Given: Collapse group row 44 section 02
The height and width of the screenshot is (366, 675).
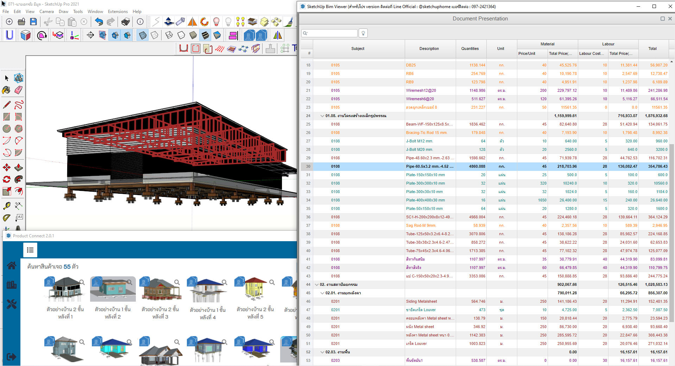Looking at the screenshot, I should pos(316,284).
